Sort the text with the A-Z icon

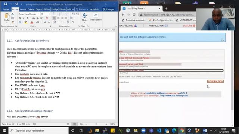click(x=68, y=22)
